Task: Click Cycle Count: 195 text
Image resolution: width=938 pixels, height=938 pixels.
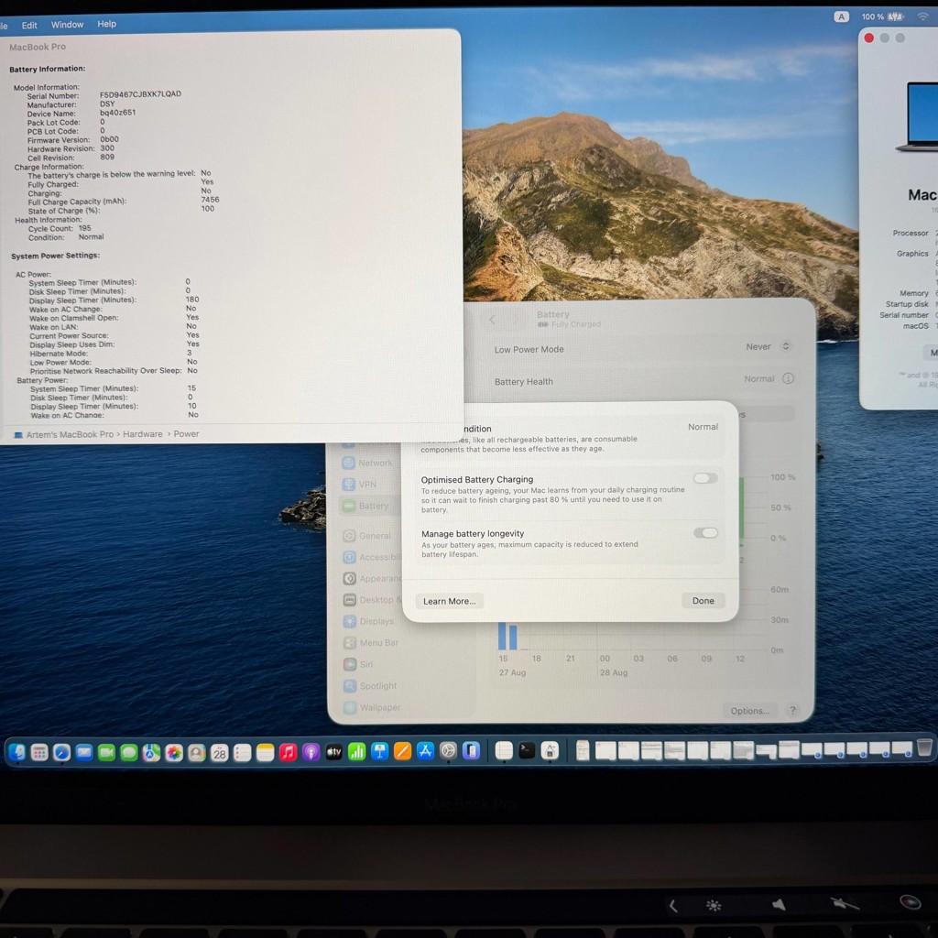Action: tap(60, 228)
